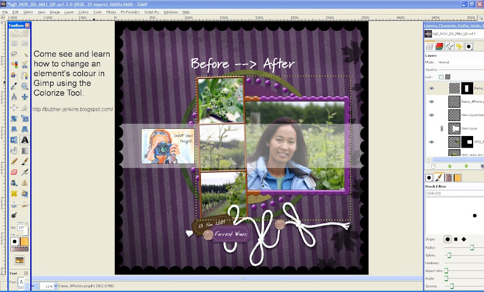Select the Fuzzy Select magic wand tool
This screenshot has height=292, width=484.
(25, 54)
